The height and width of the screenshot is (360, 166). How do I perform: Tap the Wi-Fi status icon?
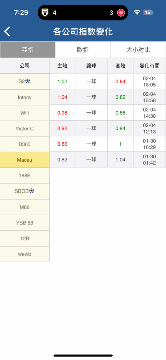point(137,12)
